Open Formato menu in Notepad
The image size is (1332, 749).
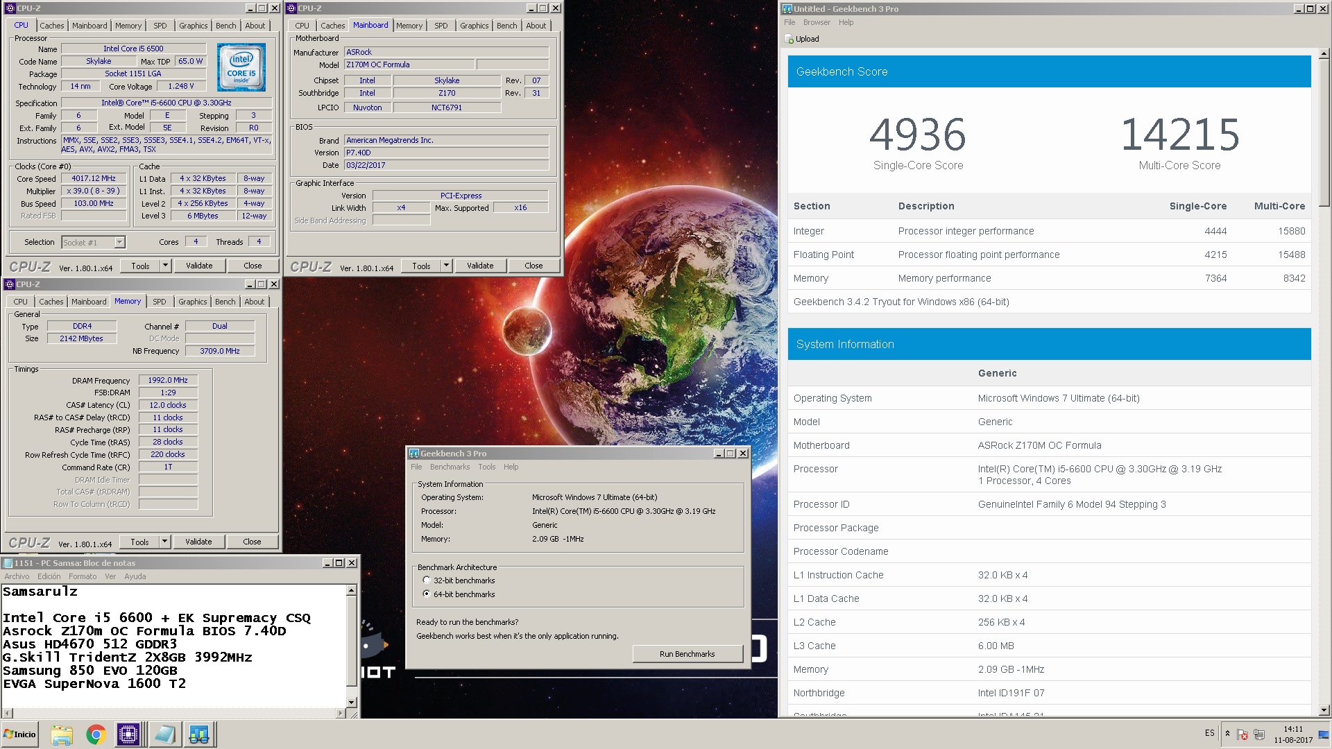coord(83,576)
